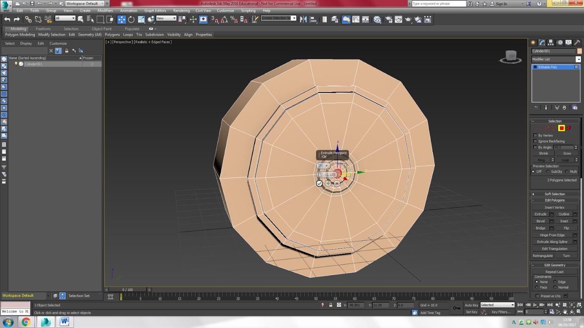Toggle the 3D Snaps icon
Image resolution: width=584 pixels, height=328 pixels.
click(x=215, y=19)
